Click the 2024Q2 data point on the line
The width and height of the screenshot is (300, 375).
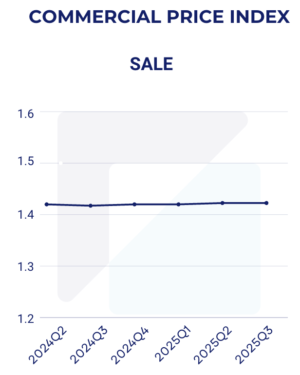click(47, 204)
